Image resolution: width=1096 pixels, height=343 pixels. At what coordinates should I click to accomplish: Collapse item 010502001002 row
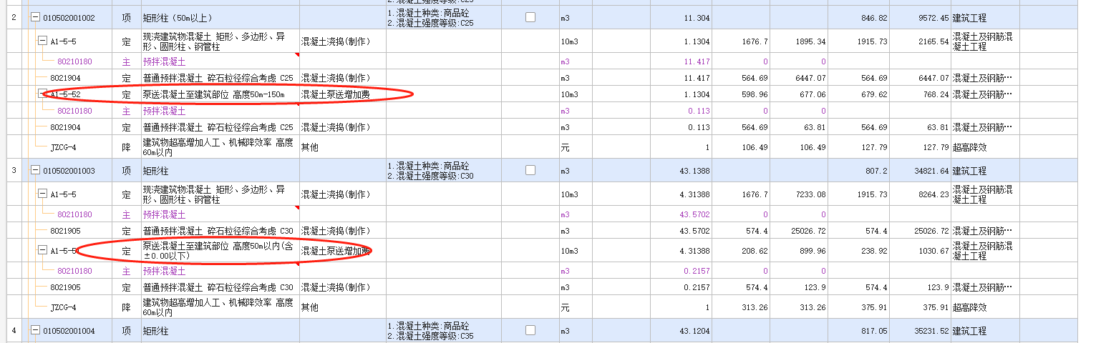35,17
